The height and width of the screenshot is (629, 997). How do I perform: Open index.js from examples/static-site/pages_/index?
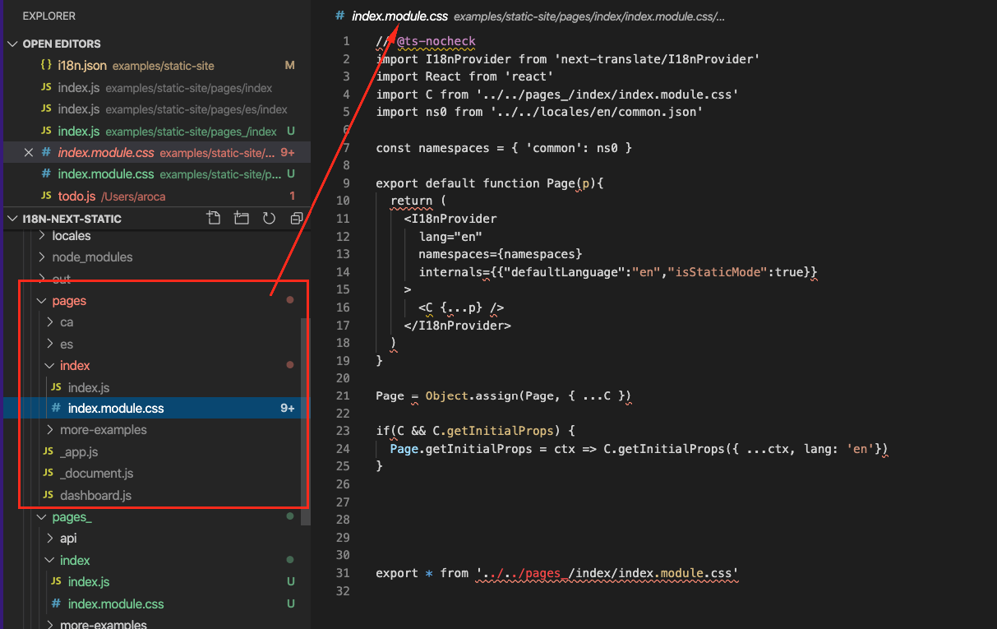coord(156,132)
